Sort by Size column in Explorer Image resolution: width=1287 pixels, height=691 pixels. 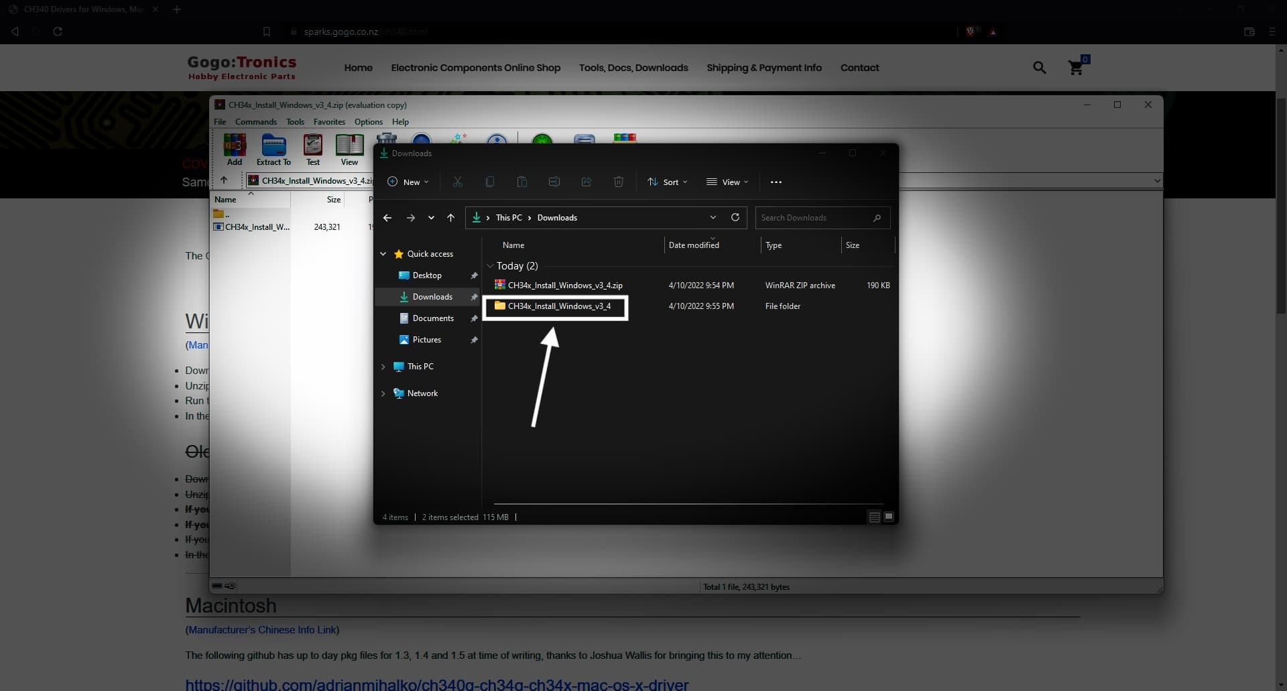click(x=853, y=245)
